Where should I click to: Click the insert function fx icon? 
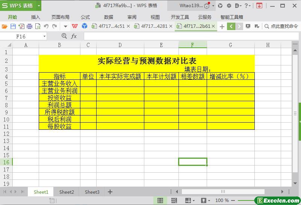[74, 36]
